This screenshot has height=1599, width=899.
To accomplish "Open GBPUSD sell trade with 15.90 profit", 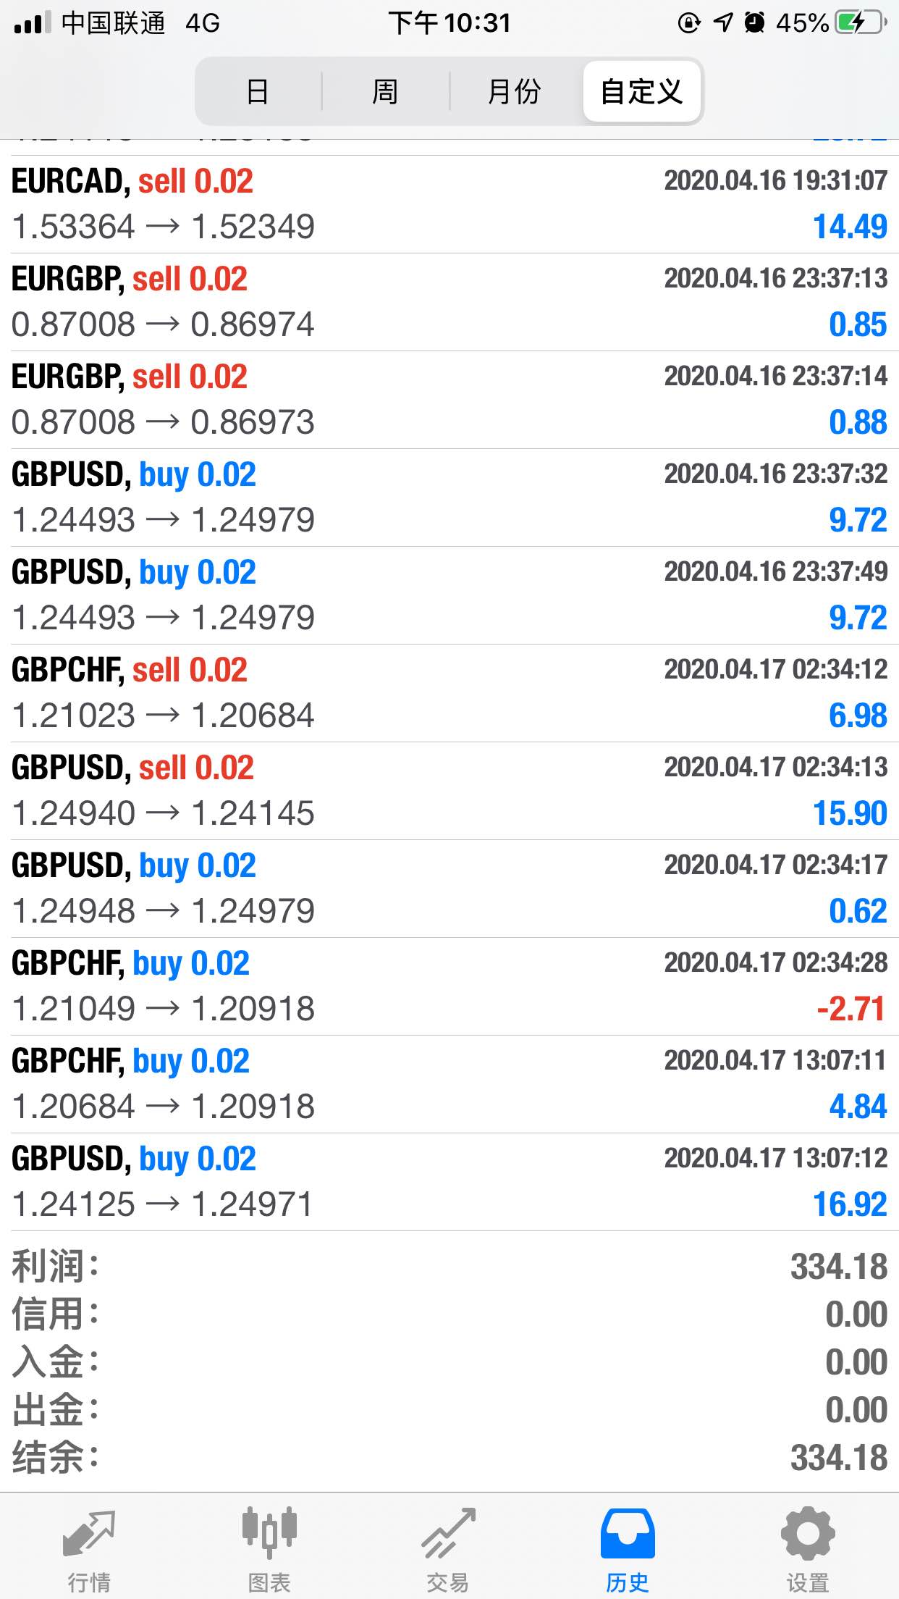I will (x=449, y=791).
